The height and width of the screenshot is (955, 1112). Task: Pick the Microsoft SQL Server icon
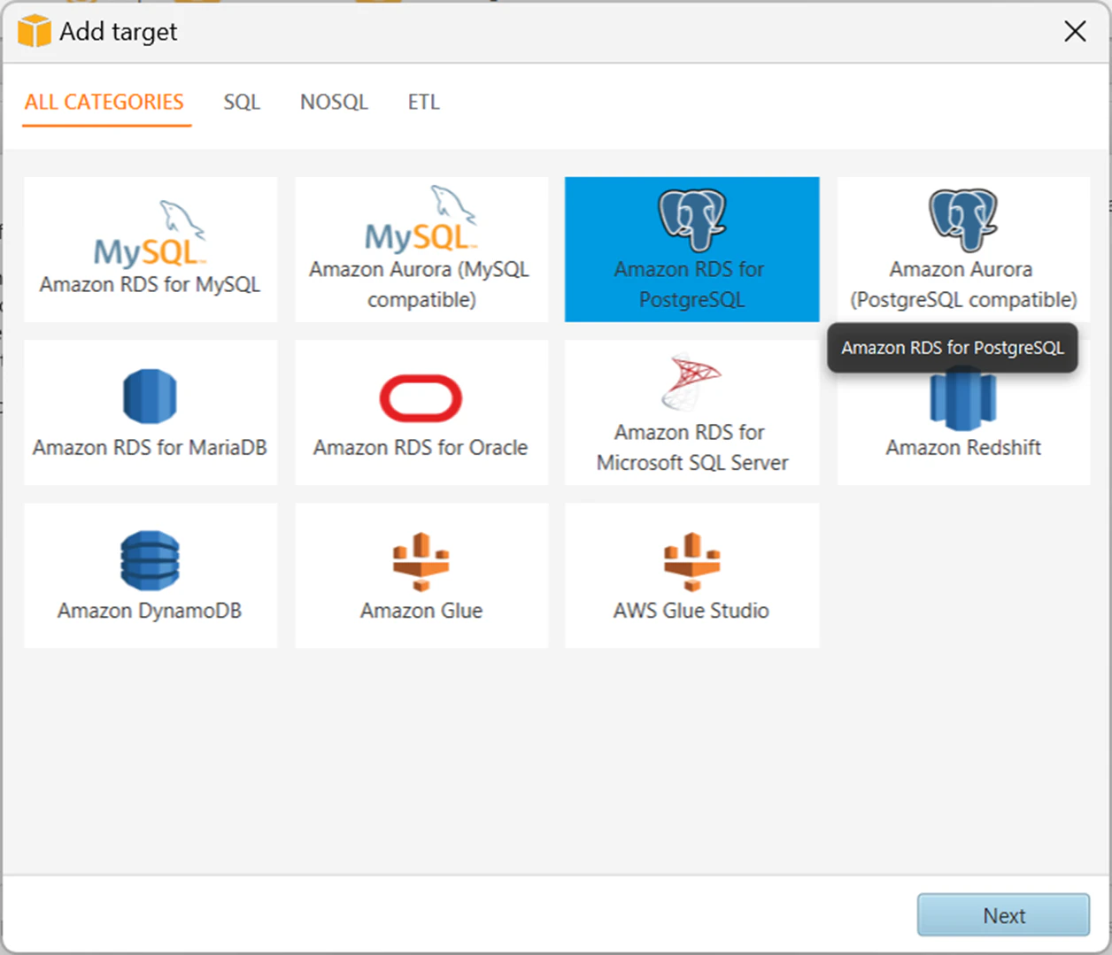(x=691, y=382)
